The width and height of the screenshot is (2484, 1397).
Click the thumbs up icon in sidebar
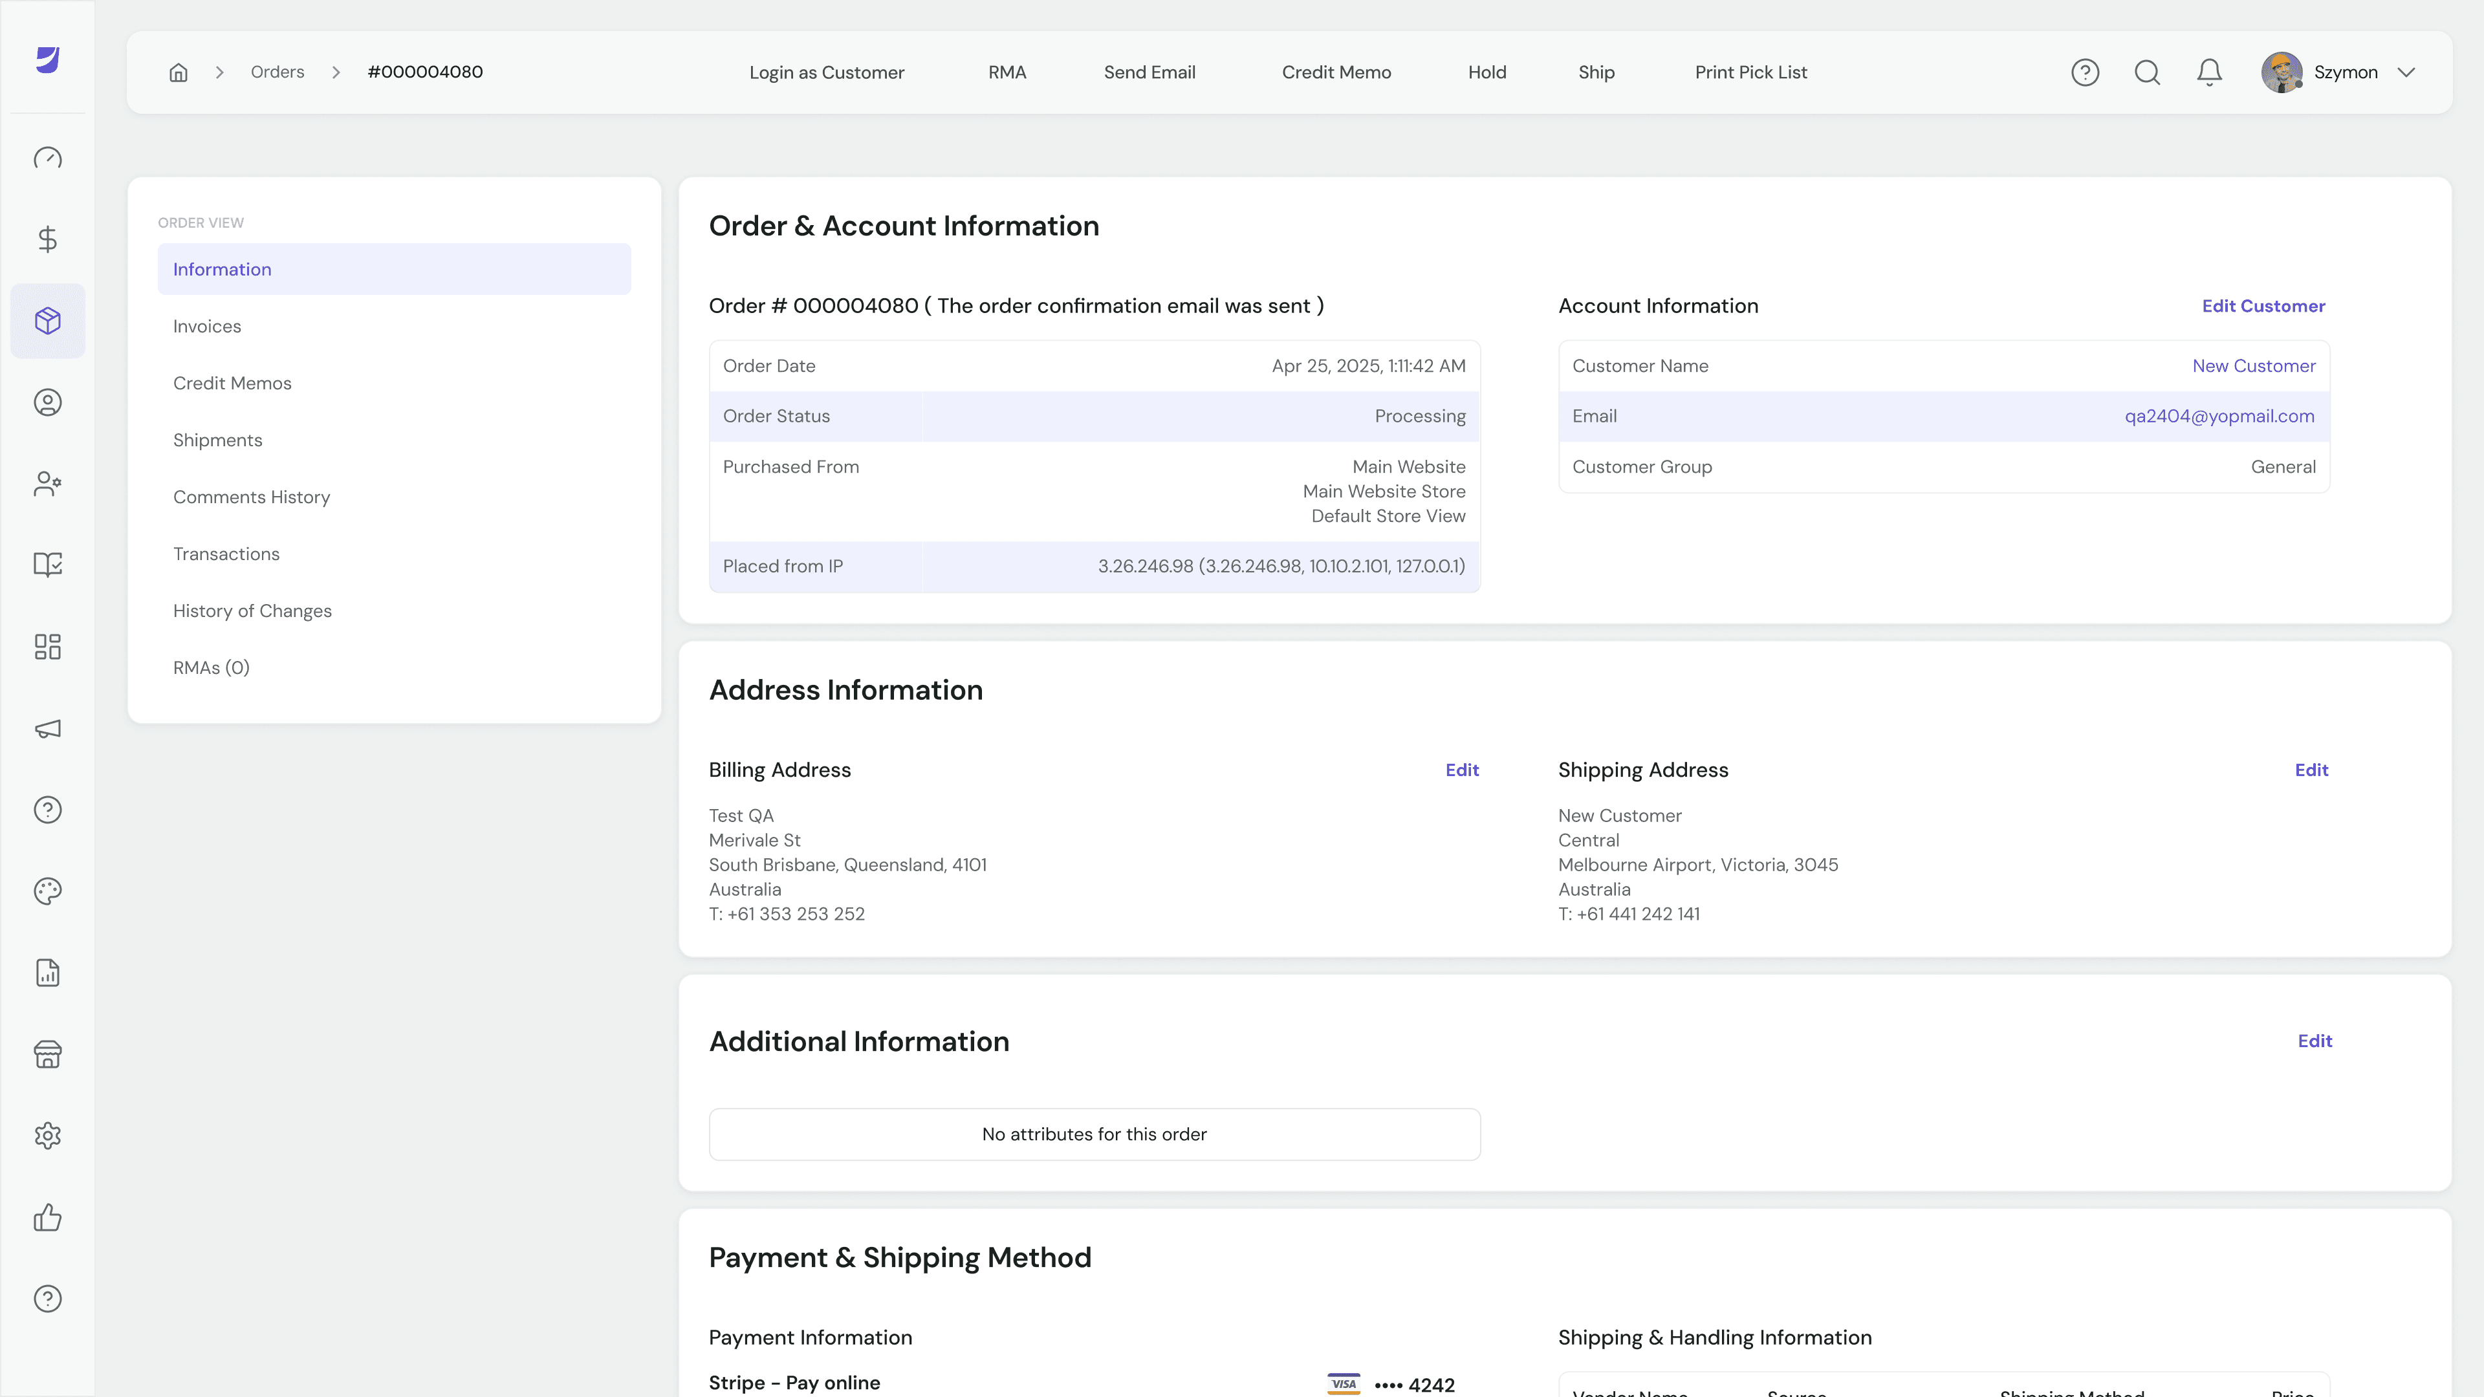coord(47,1218)
